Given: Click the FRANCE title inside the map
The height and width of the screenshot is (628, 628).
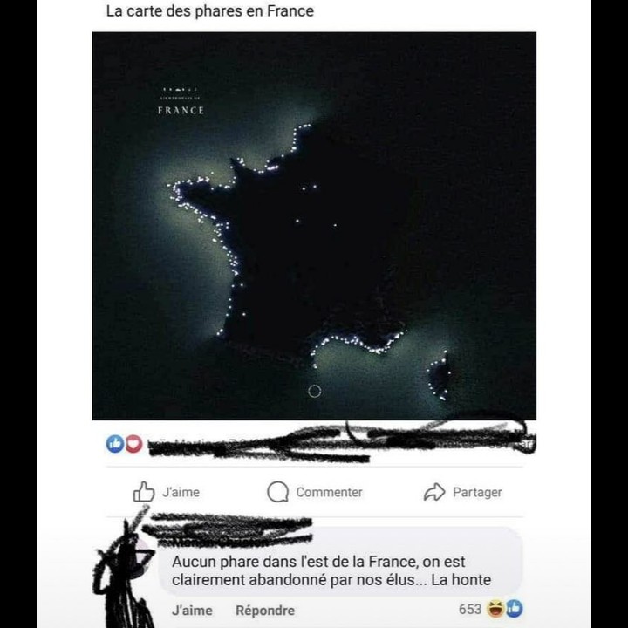Looking at the screenshot, I should tap(181, 110).
